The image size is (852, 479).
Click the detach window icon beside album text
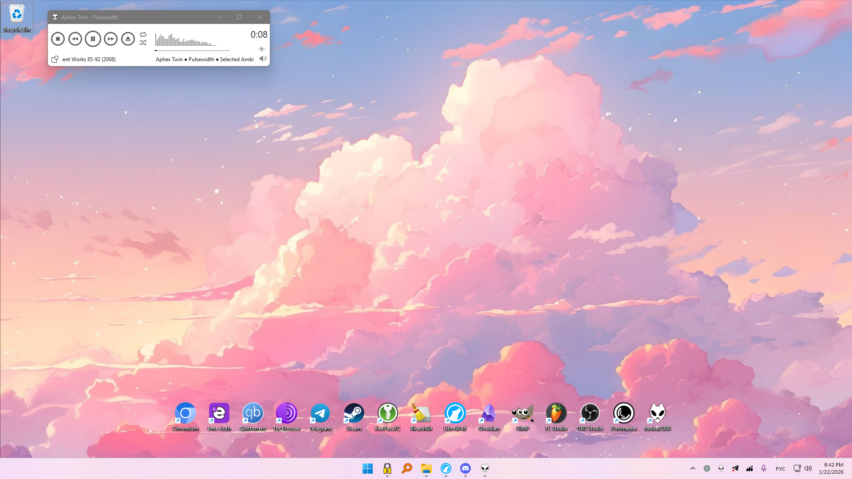[x=55, y=59]
